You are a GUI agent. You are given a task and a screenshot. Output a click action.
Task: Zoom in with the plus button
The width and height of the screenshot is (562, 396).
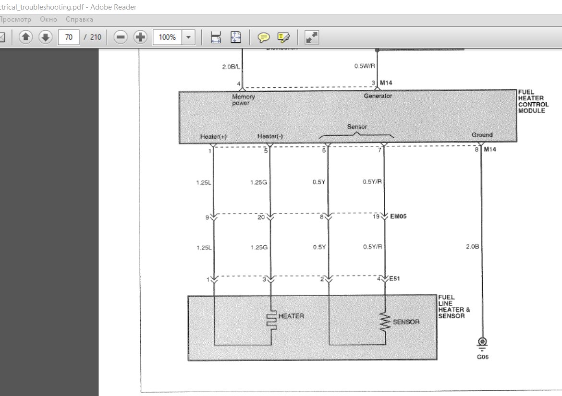140,37
